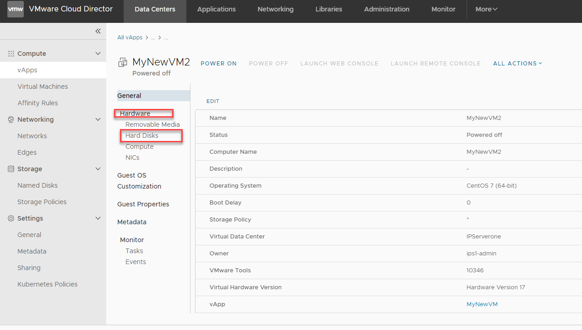Screen dimensions: 582x330
Task: Open Named Disks in the sidebar
Action: 38,185
